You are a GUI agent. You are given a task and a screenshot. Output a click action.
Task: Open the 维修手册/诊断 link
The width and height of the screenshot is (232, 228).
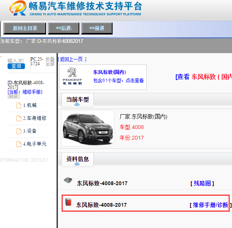click(x=210, y=205)
